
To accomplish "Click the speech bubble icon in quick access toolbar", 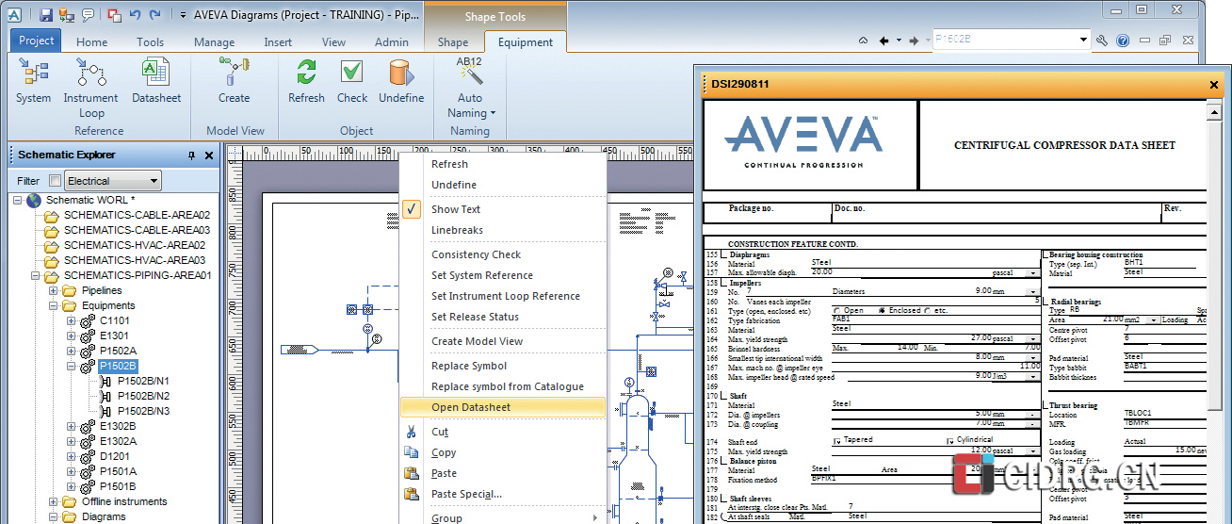I will (x=88, y=15).
